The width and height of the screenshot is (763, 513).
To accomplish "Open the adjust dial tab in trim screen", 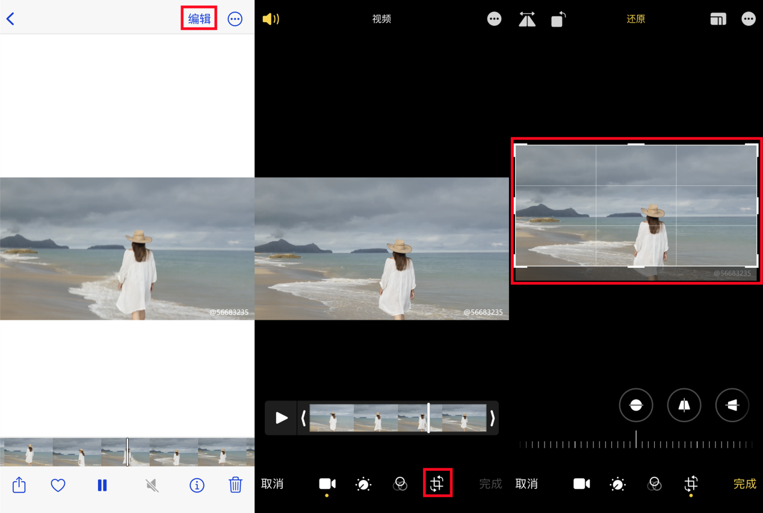I will pos(363,484).
